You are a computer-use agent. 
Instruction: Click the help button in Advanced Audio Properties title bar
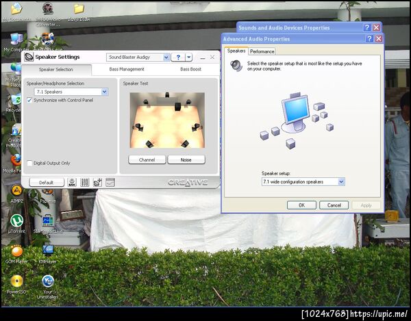point(369,39)
